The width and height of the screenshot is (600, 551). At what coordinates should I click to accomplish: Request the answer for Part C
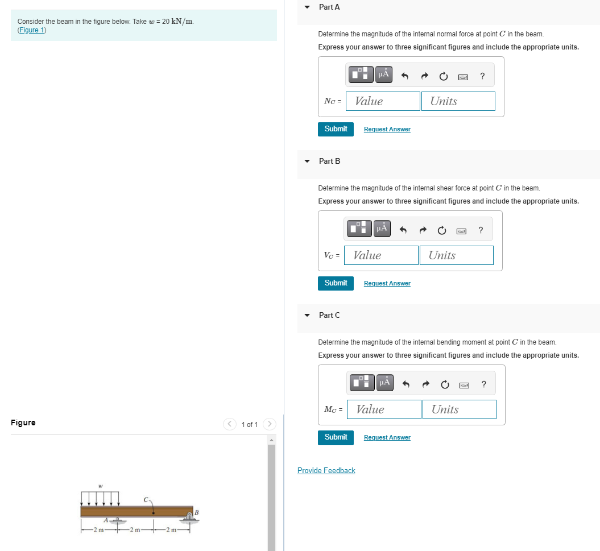tap(387, 437)
